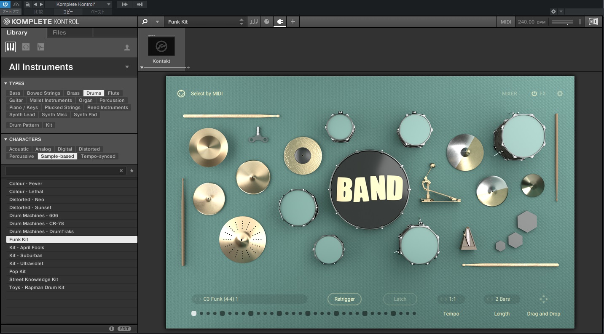Click the plug-in view plug icon
The width and height of the screenshot is (604, 334).
(279, 22)
